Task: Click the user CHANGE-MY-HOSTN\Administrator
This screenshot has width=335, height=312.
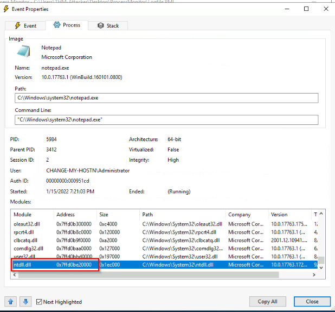Action: [x=88, y=170]
